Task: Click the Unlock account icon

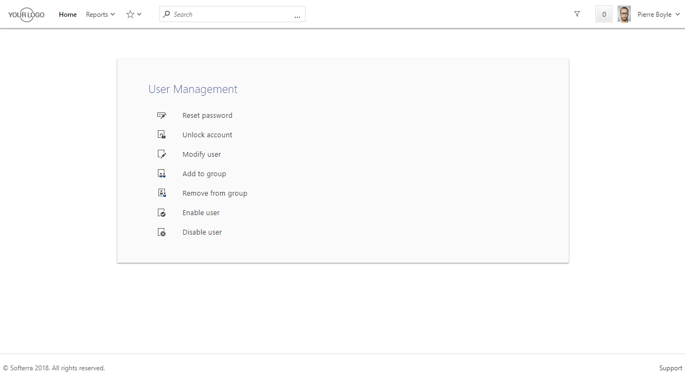Action: tap(161, 135)
